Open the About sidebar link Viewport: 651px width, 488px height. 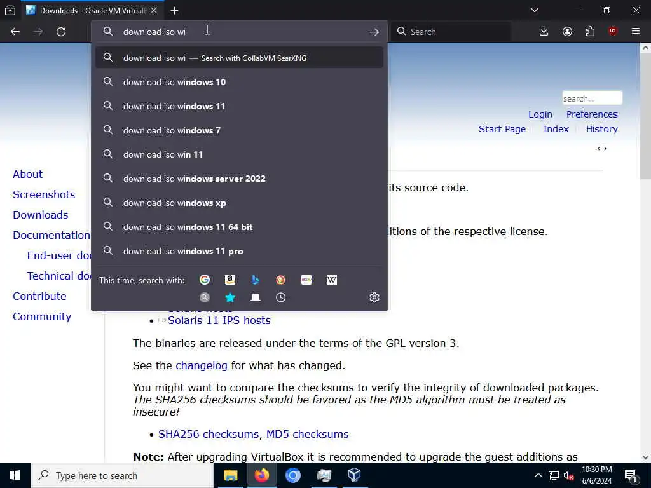pos(28,174)
